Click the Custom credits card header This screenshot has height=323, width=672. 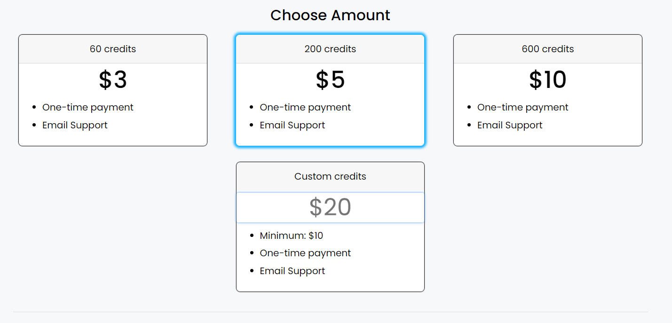coord(330,177)
